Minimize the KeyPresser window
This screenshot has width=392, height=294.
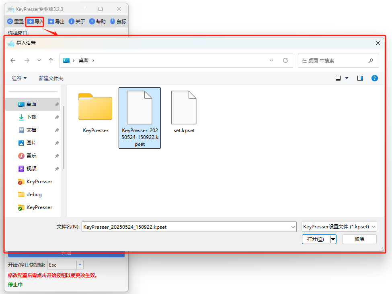[x=82, y=9]
